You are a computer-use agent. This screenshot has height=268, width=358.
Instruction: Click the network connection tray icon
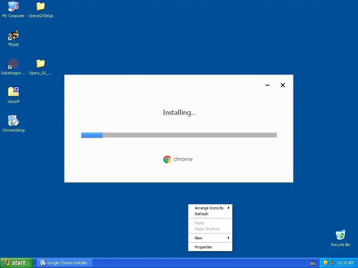(x=332, y=263)
